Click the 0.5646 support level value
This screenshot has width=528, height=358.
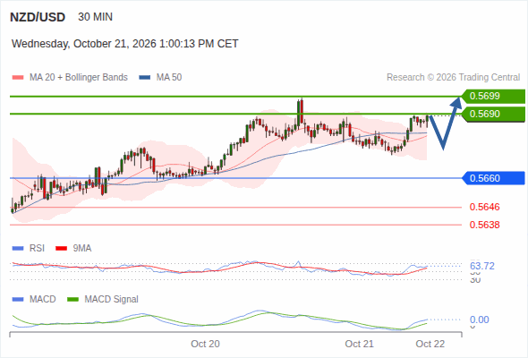(x=484, y=207)
